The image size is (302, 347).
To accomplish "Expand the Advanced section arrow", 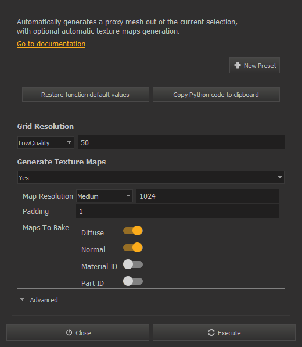I will (x=22, y=299).
